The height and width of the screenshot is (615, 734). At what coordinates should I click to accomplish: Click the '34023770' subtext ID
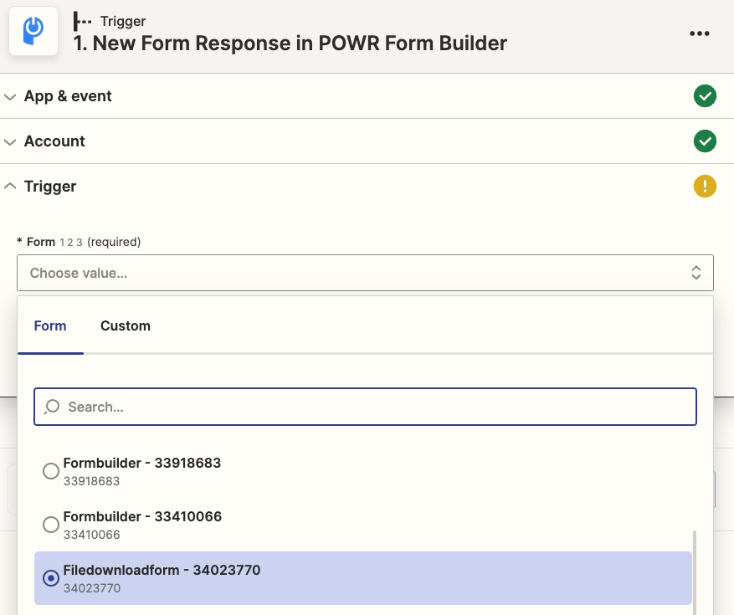click(x=92, y=588)
